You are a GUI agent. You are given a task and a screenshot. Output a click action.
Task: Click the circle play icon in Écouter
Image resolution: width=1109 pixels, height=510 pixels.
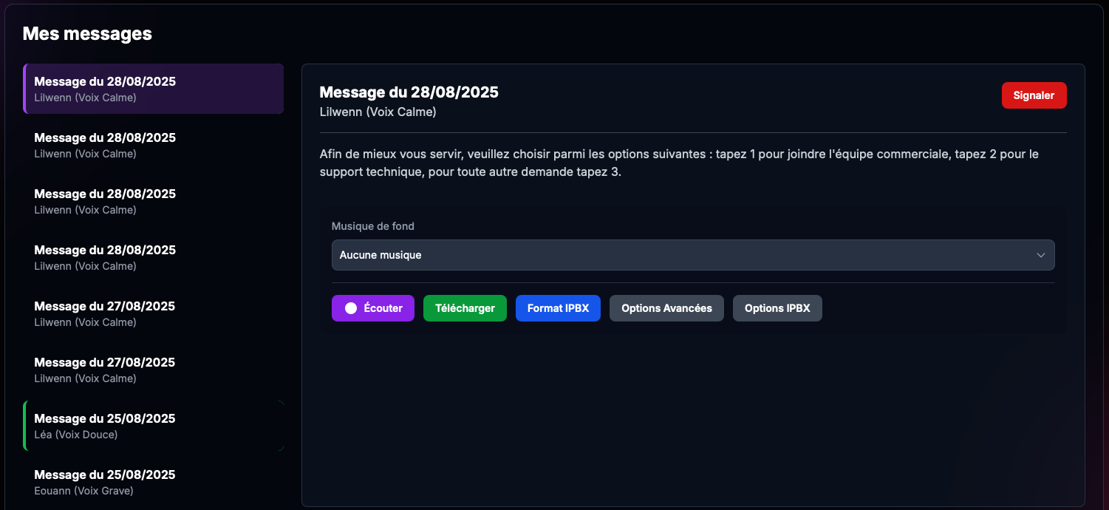[351, 308]
